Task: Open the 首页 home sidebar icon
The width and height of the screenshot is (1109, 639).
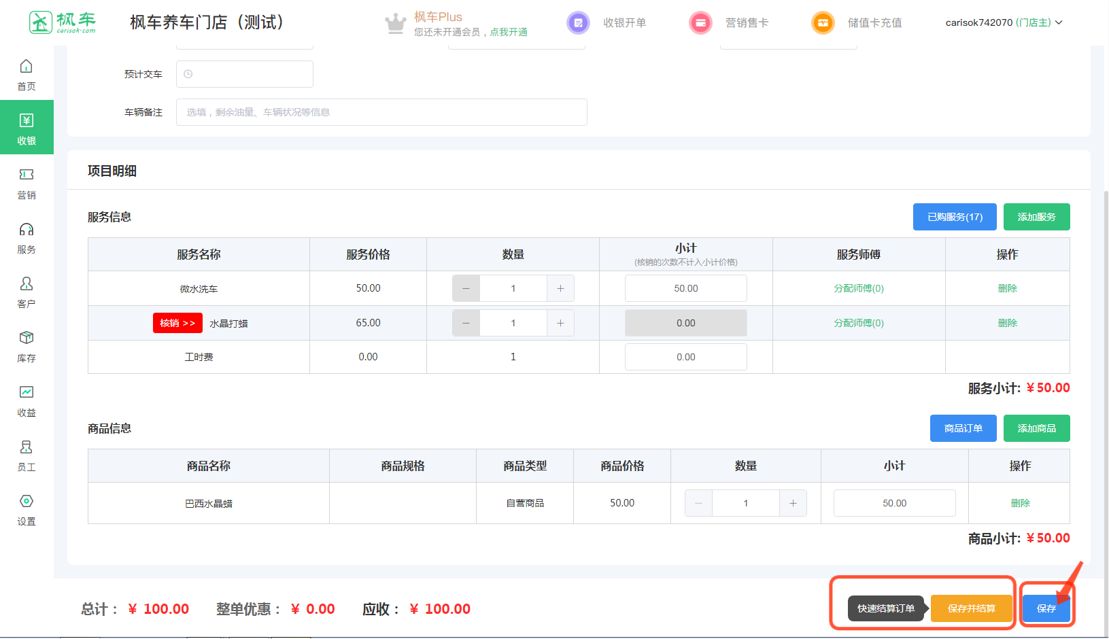Action: click(27, 73)
